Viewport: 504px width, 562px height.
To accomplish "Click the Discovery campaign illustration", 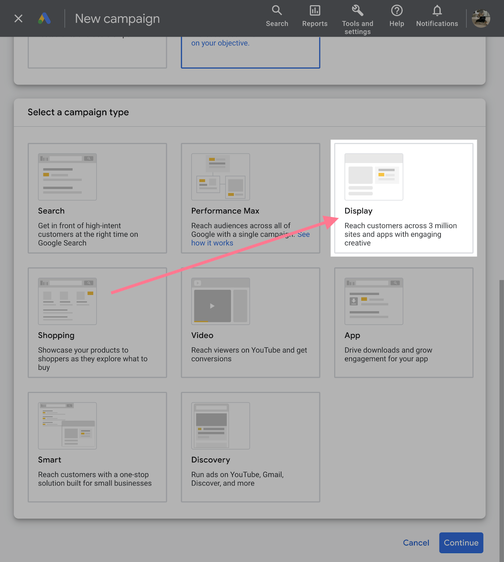I will (221, 426).
